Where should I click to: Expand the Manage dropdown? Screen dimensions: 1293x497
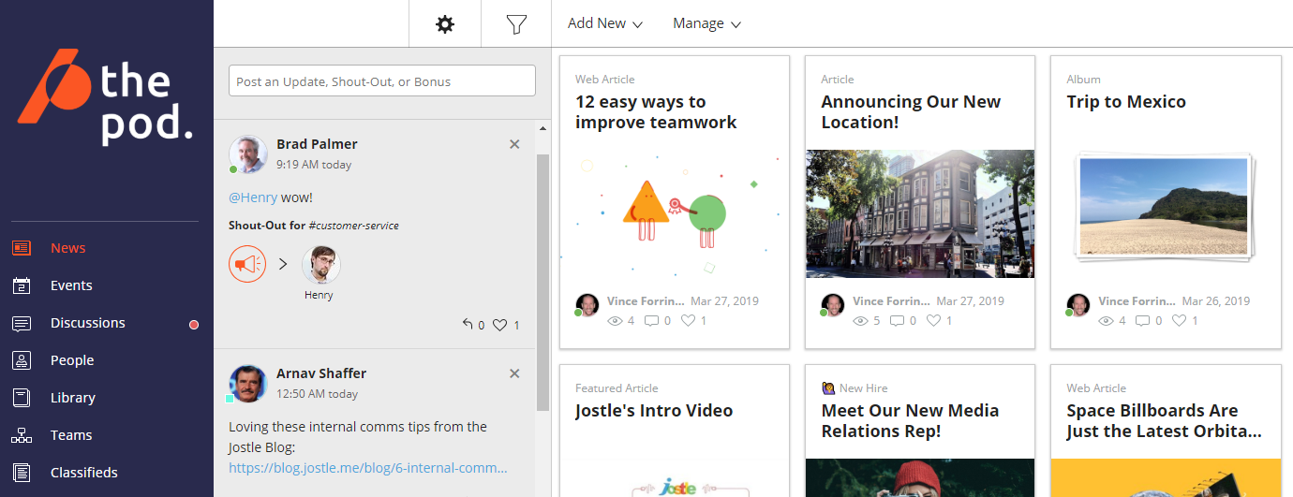coord(707,23)
